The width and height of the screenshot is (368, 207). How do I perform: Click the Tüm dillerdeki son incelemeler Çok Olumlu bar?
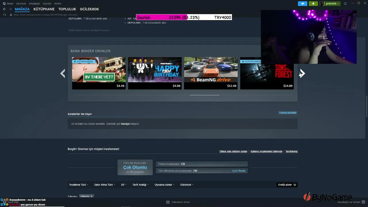202,171
